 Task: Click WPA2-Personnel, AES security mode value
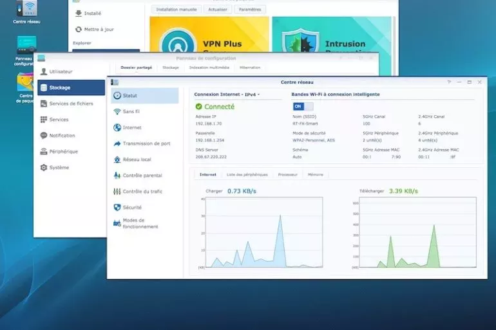(x=314, y=140)
